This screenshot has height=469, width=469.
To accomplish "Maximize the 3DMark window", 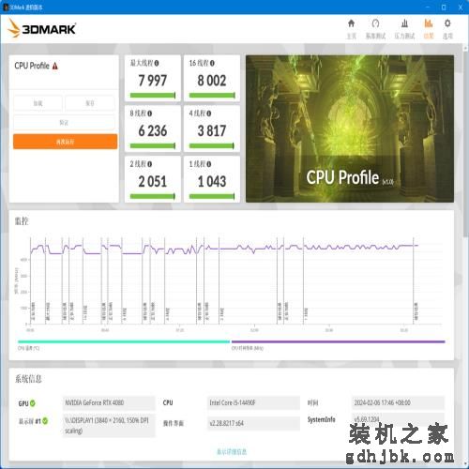I will click(444, 7).
